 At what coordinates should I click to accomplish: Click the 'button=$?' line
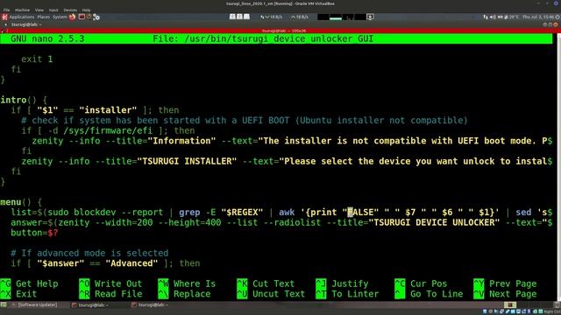tap(34, 233)
